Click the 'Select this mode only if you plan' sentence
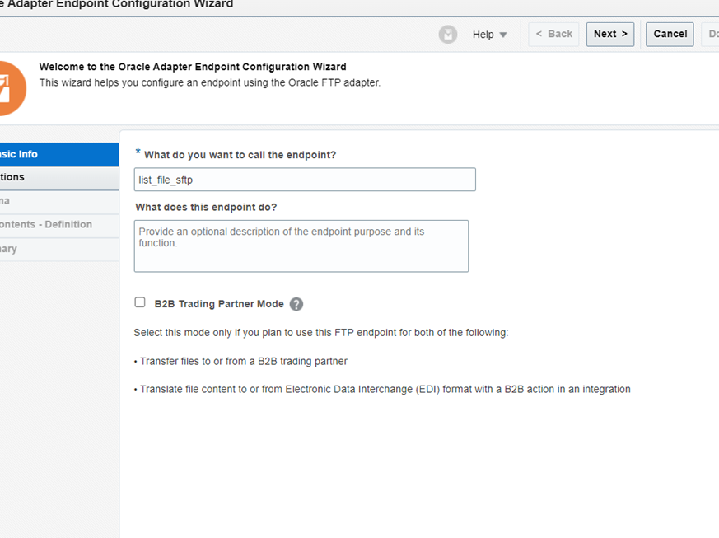The width and height of the screenshot is (719, 538). (321, 333)
